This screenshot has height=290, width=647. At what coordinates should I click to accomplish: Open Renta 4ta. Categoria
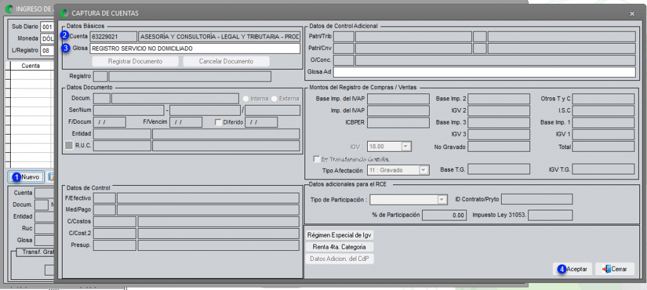(x=340, y=247)
